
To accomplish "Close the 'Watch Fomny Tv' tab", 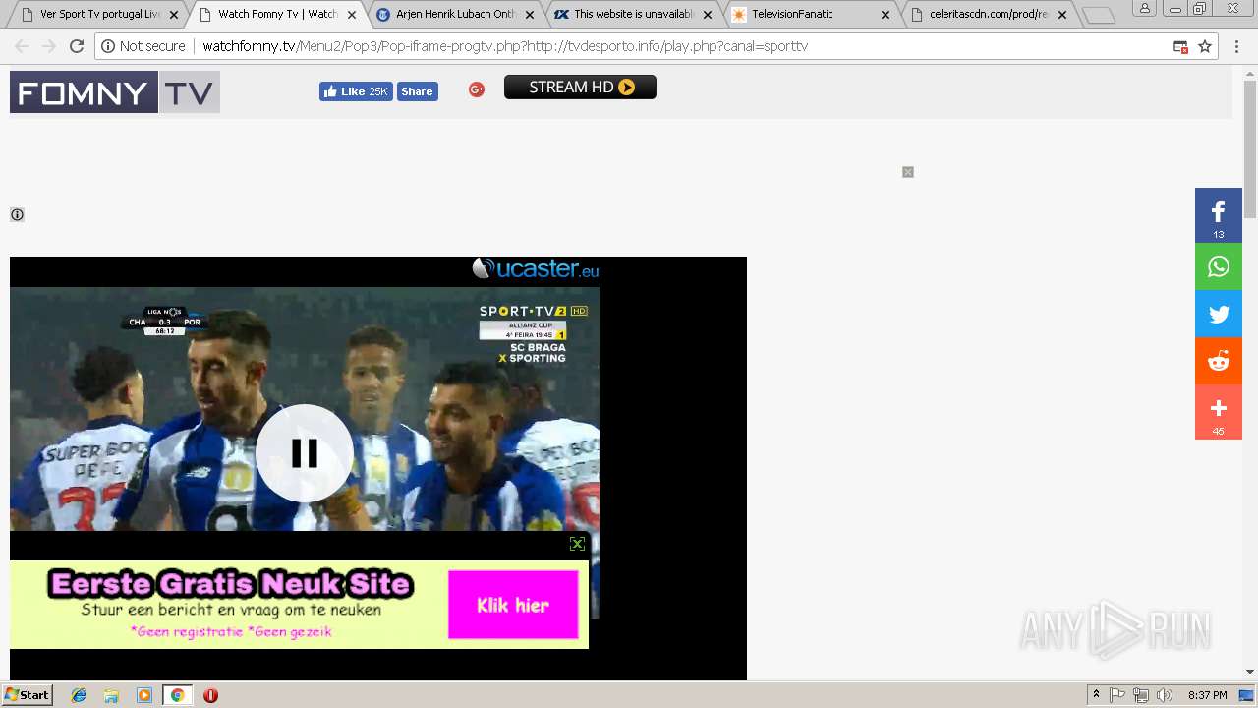I will 352,15.
